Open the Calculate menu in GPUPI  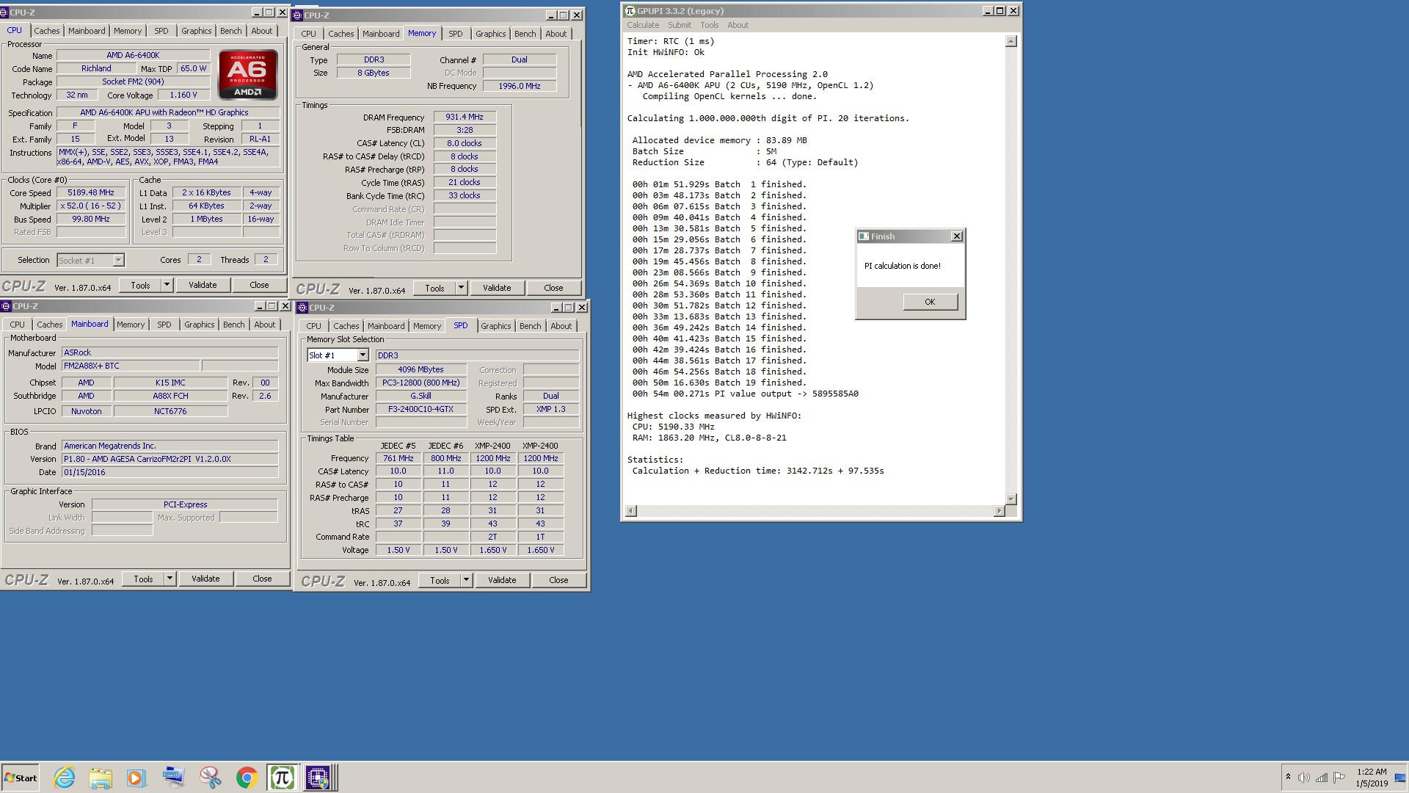pos(643,25)
